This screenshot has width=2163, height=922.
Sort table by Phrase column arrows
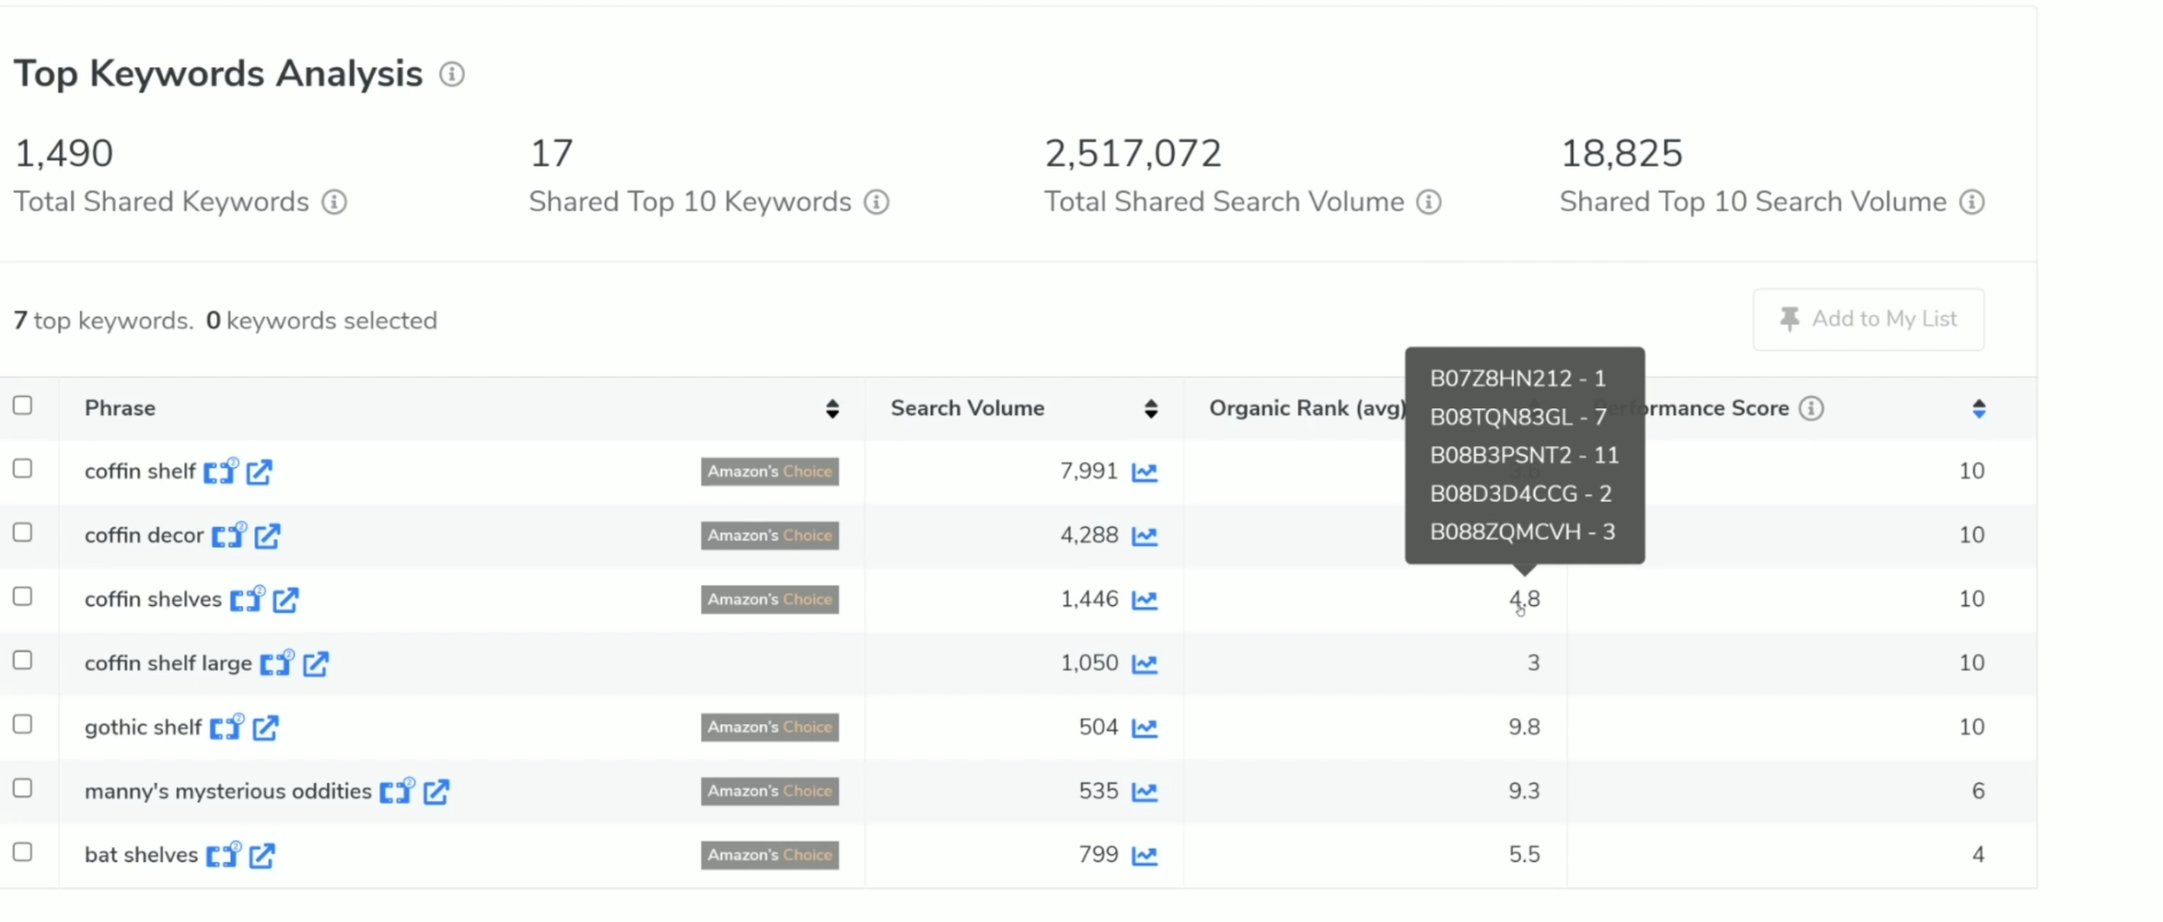(832, 409)
